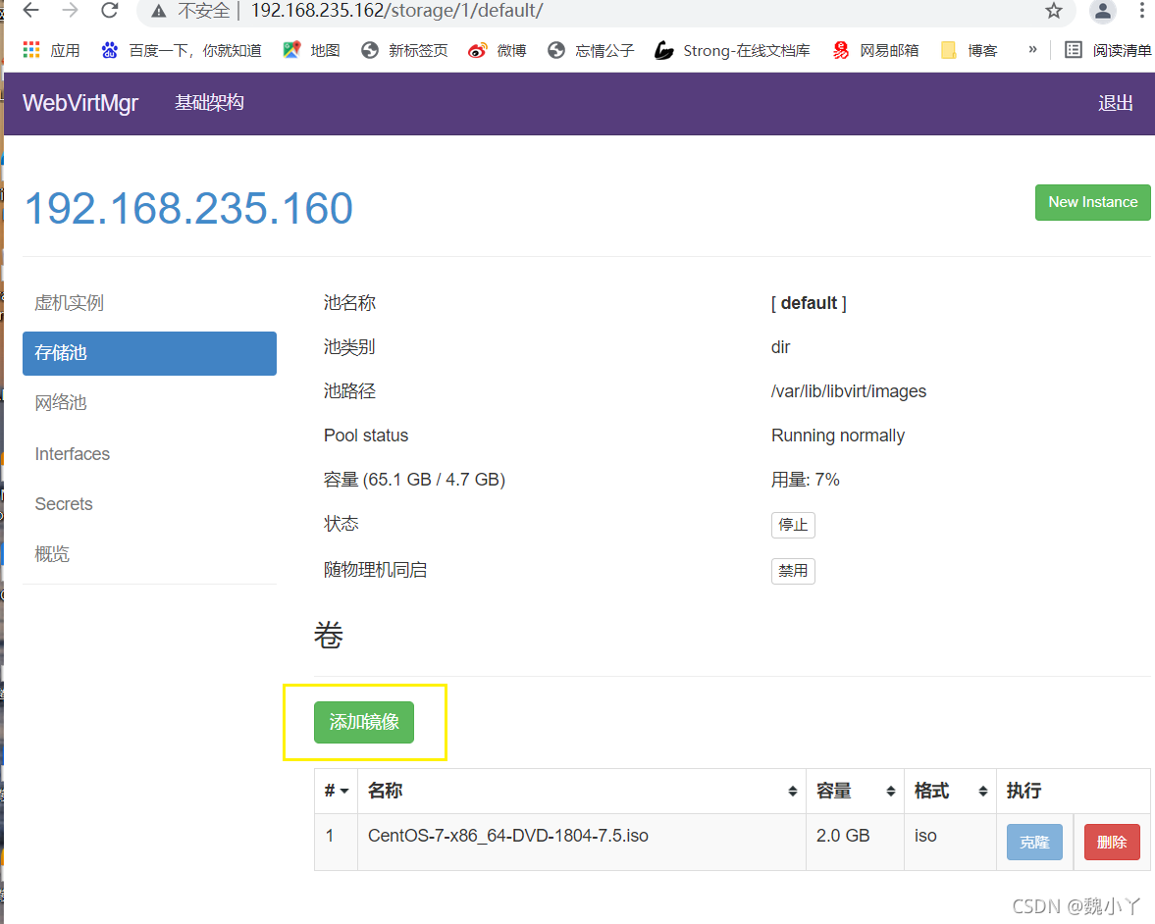This screenshot has width=1155, height=924.
Task: Click the WebVirtMgr brand logo
Action: point(80,103)
